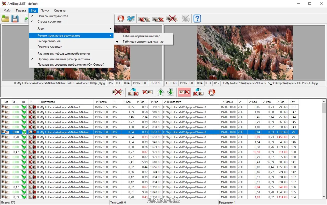Select the row with difference 0,70
Viewport: 327px width, 205px height.
[150, 137]
